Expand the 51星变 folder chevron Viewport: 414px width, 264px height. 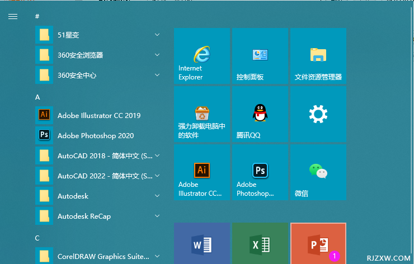point(157,35)
